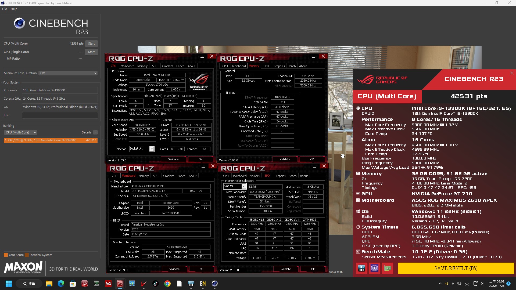Switch to ROG CPU-Z in the taskbar
The image size is (516, 290).
pos(120,284)
